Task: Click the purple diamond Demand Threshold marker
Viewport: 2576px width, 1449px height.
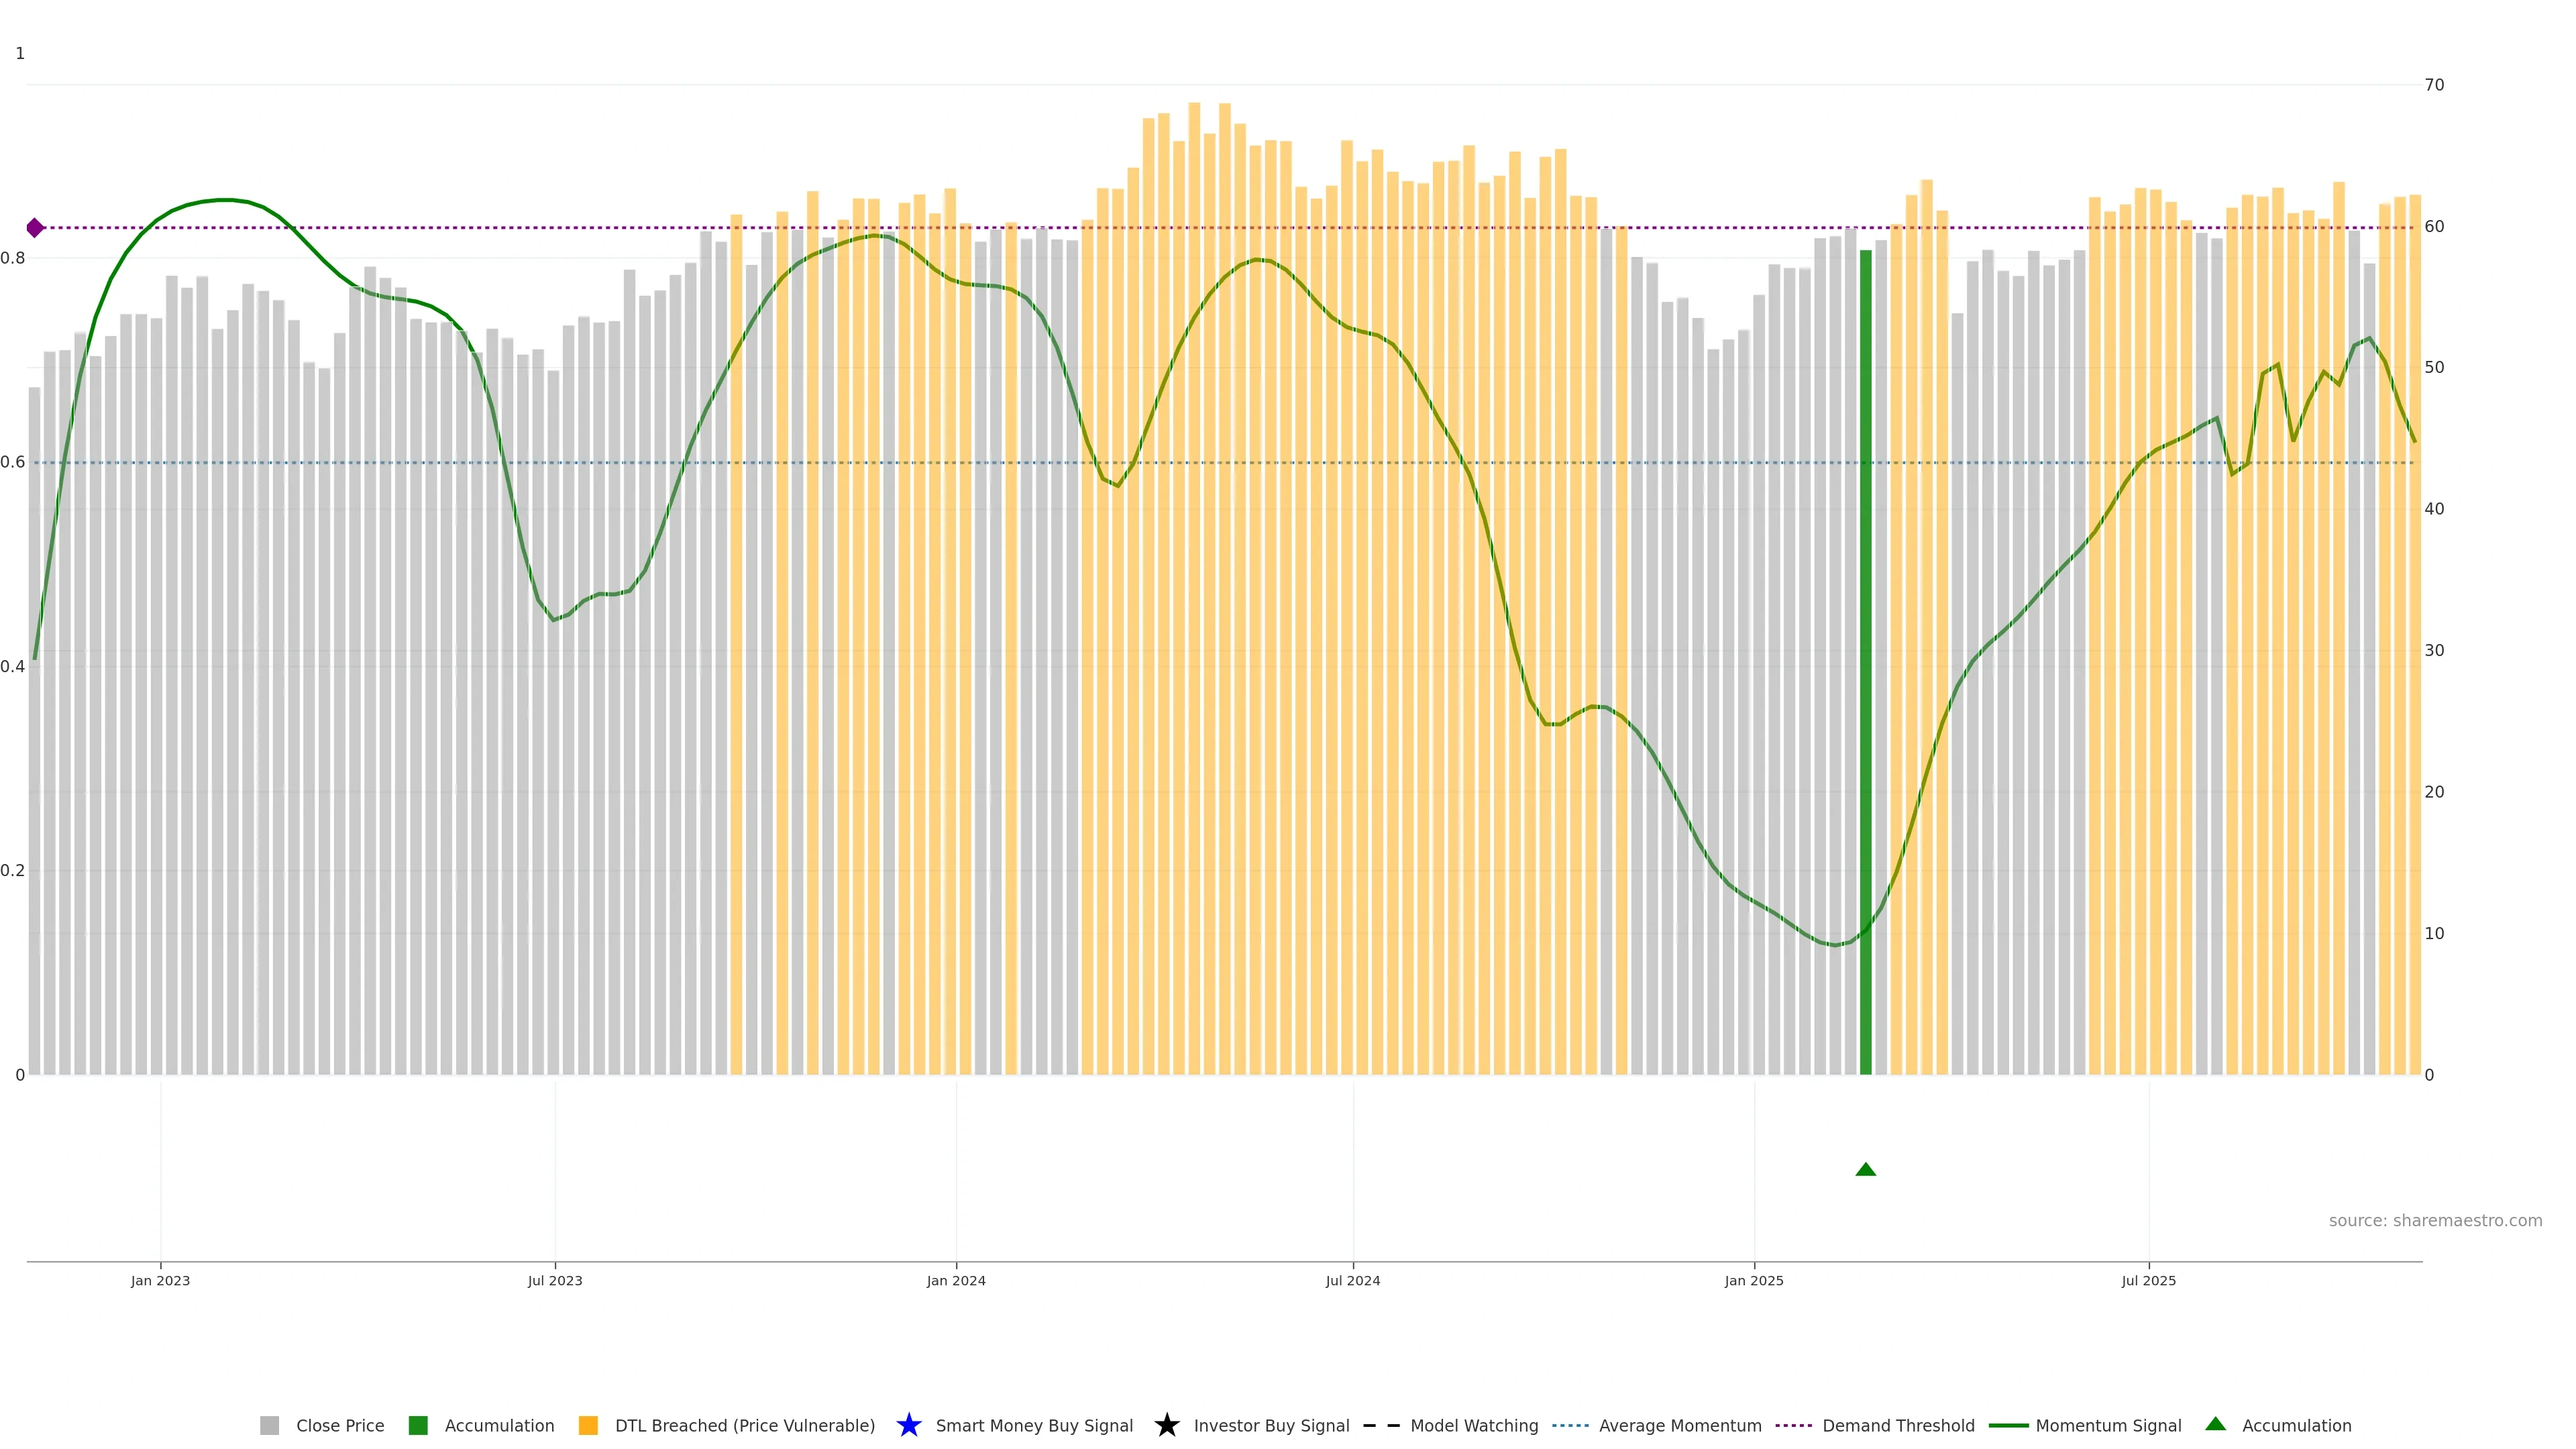Action: pyautogui.click(x=35, y=228)
